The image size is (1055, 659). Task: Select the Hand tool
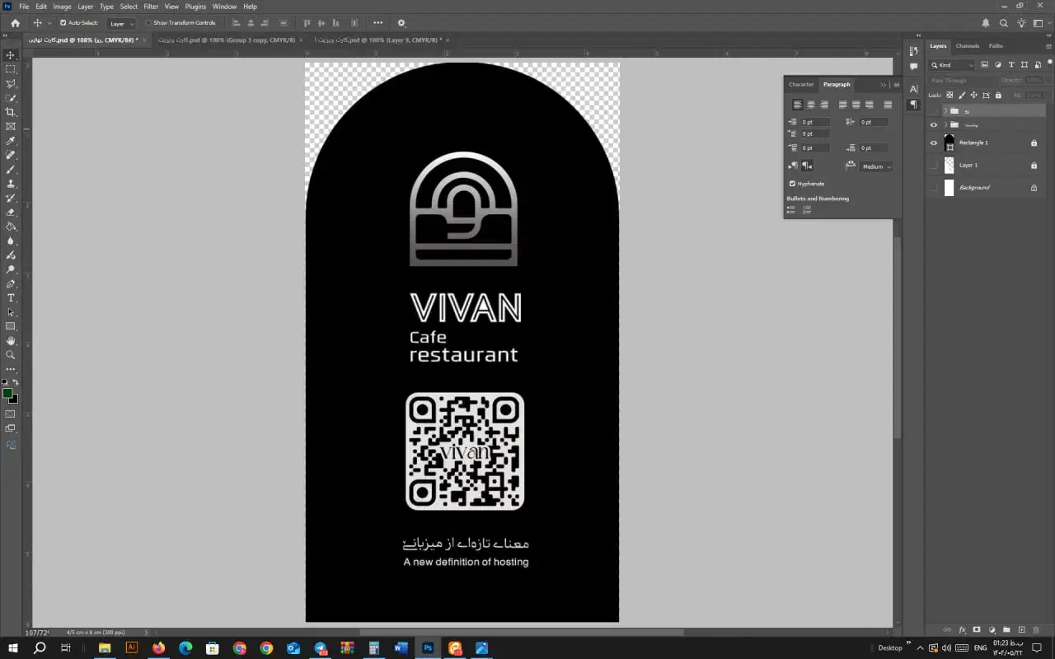(x=11, y=340)
